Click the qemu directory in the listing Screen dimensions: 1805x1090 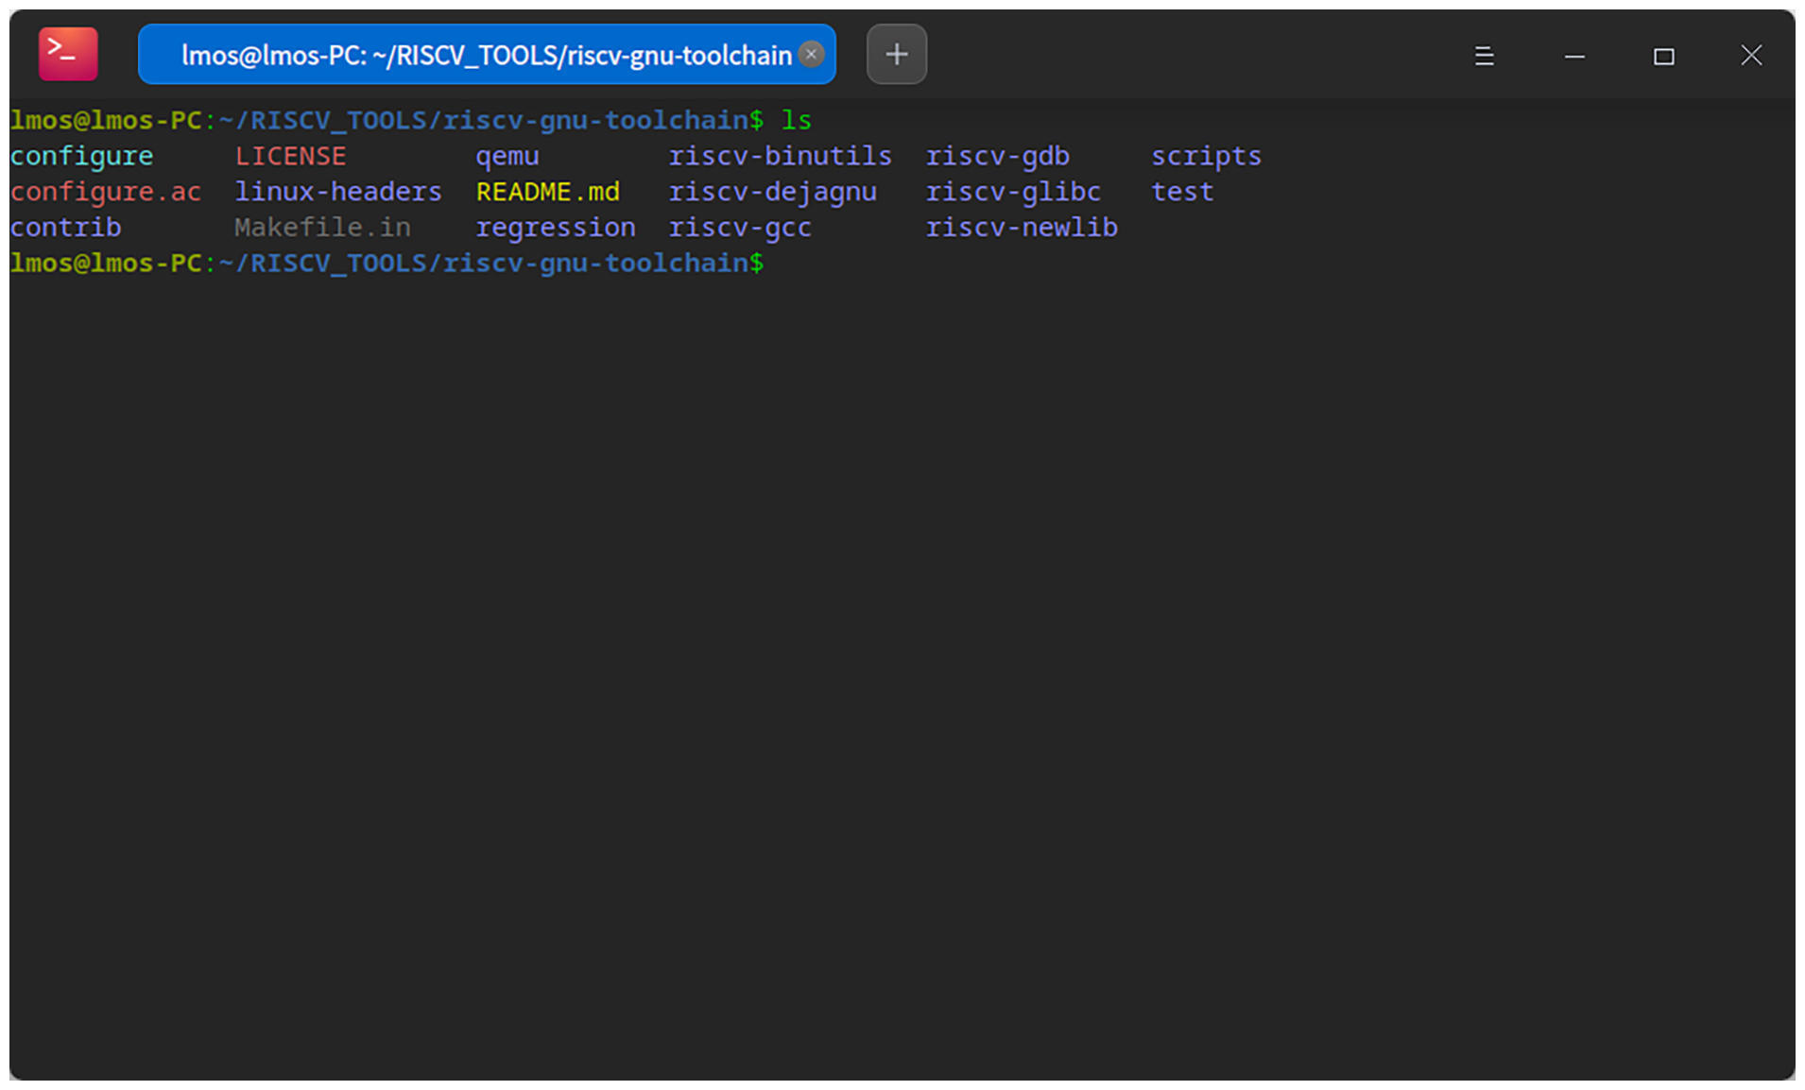pyautogui.click(x=507, y=156)
